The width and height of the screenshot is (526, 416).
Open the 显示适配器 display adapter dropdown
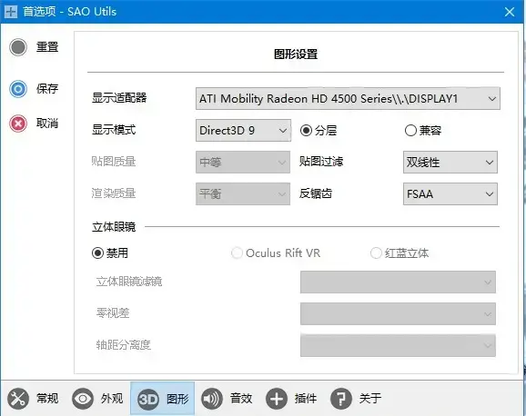pyautogui.click(x=348, y=98)
